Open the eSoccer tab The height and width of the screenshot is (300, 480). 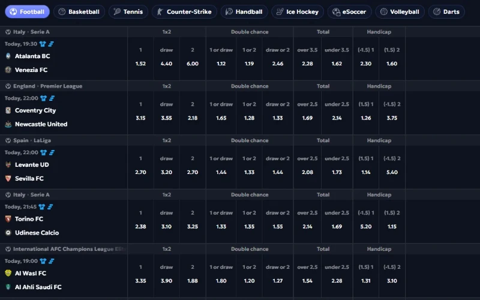349,11
